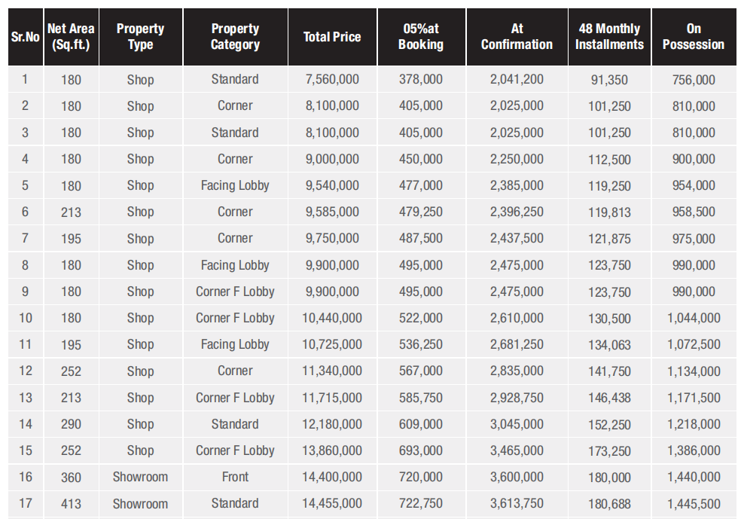
Task: Select booking amount 479,250
Action: click(421, 212)
